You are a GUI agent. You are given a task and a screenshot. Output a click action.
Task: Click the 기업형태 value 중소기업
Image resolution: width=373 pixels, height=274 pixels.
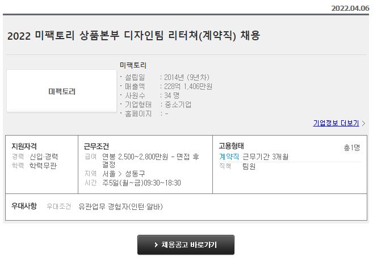[x=178, y=104]
